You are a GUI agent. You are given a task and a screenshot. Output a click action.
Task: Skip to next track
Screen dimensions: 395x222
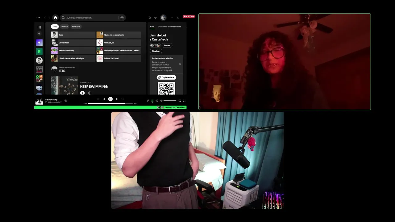click(x=117, y=99)
